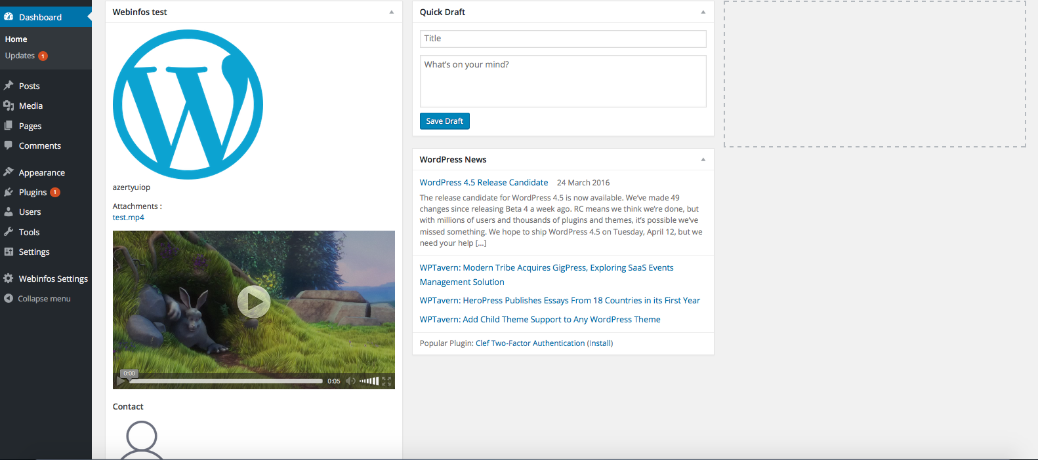This screenshot has height=460, width=1038.
Task: Collapse the Quick Draft widget
Action: pyautogui.click(x=703, y=12)
